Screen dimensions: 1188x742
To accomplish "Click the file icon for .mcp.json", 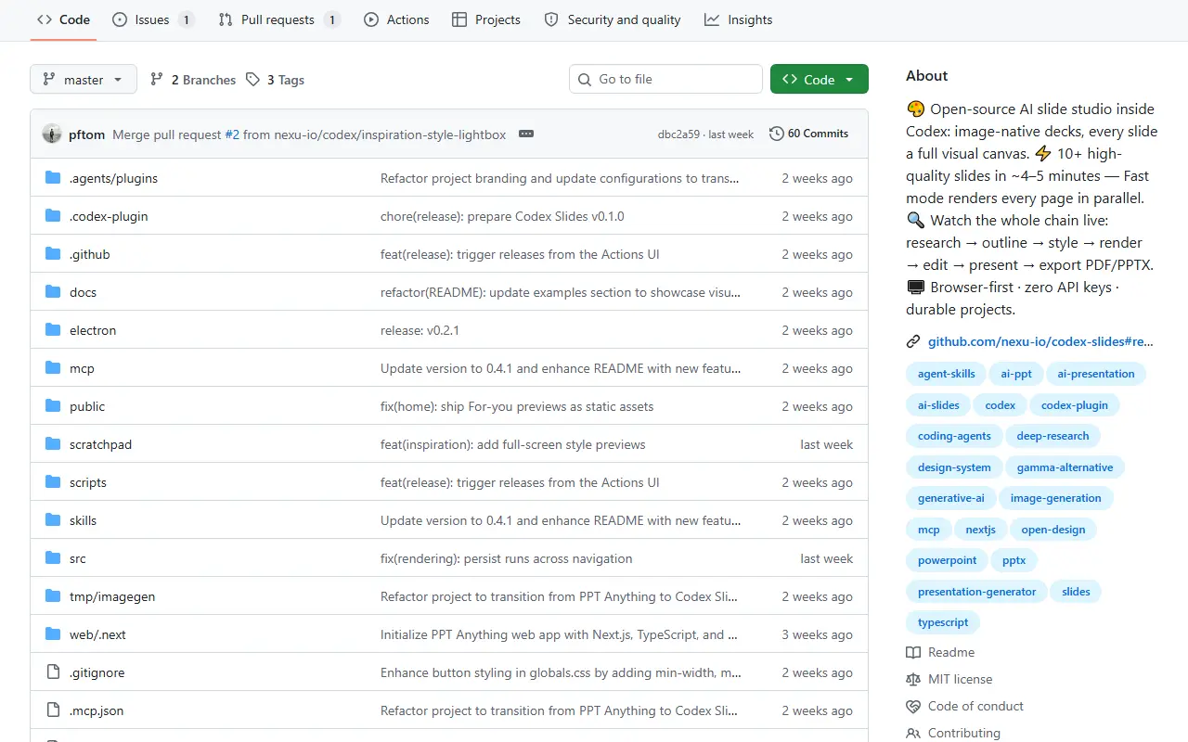I will [53, 710].
